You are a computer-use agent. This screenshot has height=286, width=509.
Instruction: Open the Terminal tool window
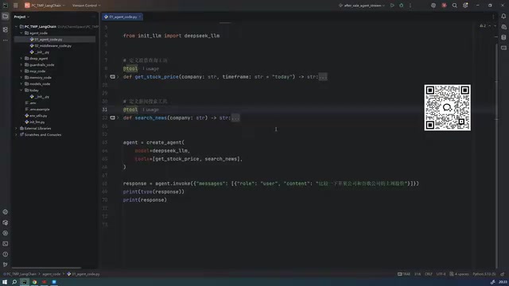tap(6, 244)
